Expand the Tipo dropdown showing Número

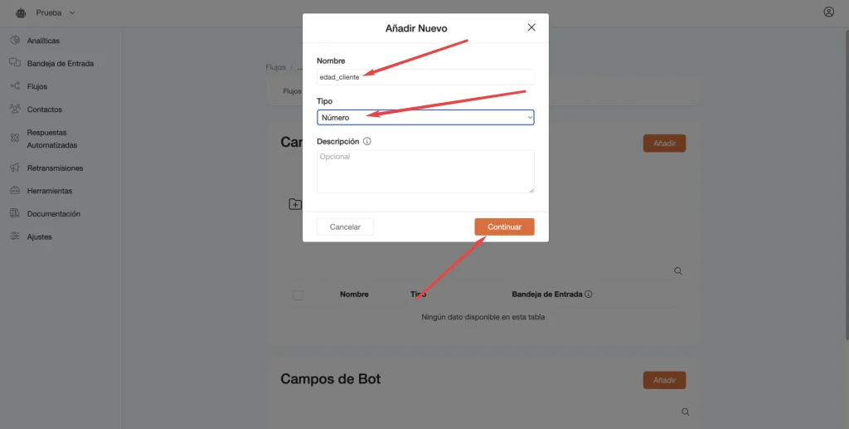coord(425,118)
